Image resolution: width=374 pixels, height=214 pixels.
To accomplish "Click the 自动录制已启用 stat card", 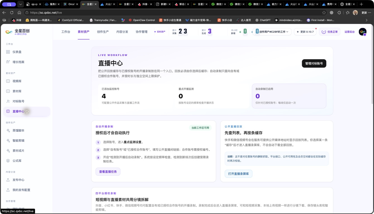I will (289, 96).
